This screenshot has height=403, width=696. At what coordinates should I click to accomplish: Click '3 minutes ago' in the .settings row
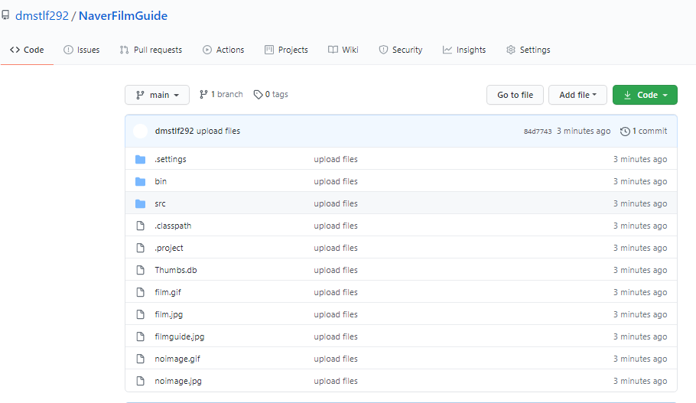pyautogui.click(x=640, y=159)
